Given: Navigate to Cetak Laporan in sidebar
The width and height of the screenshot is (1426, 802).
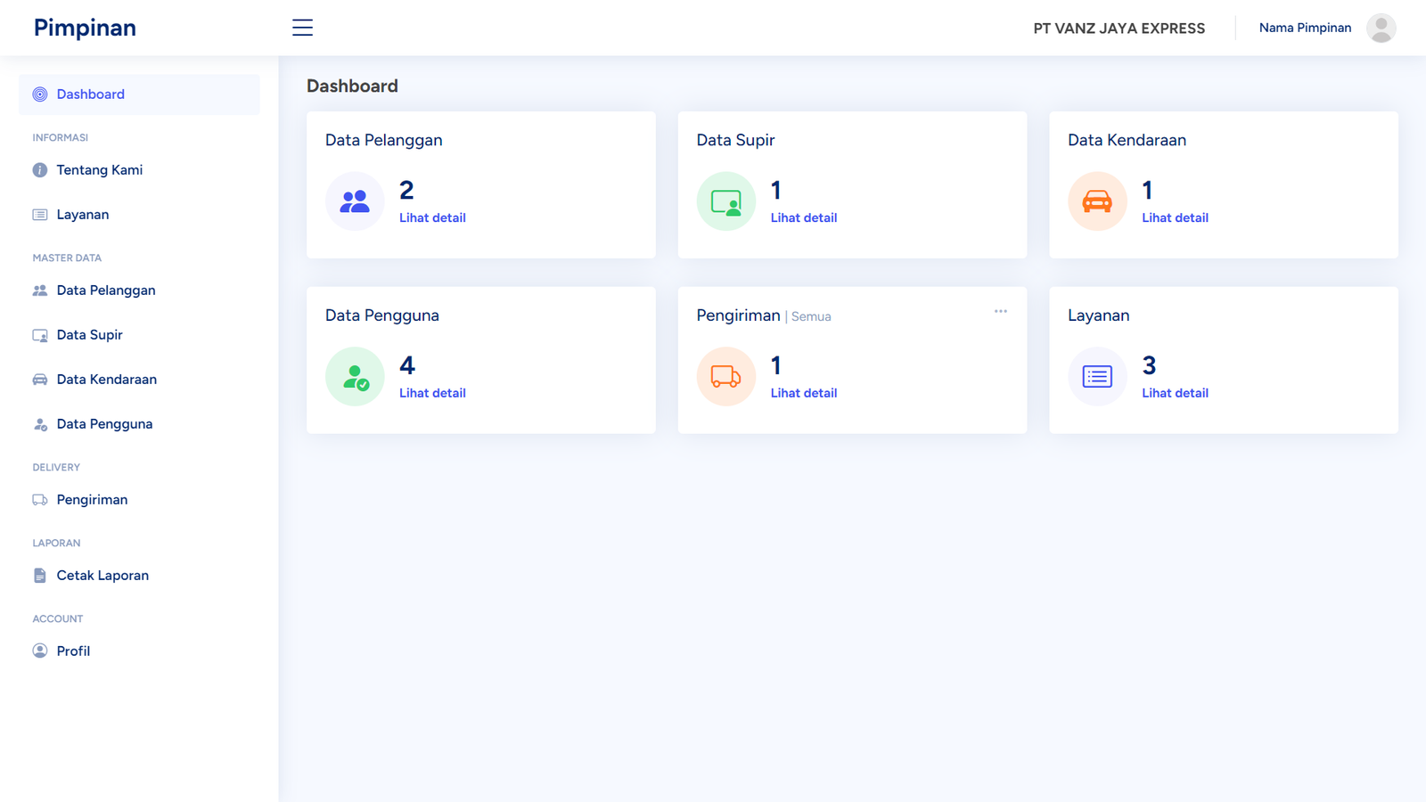Looking at the screenshot, I should pos(102,576).
